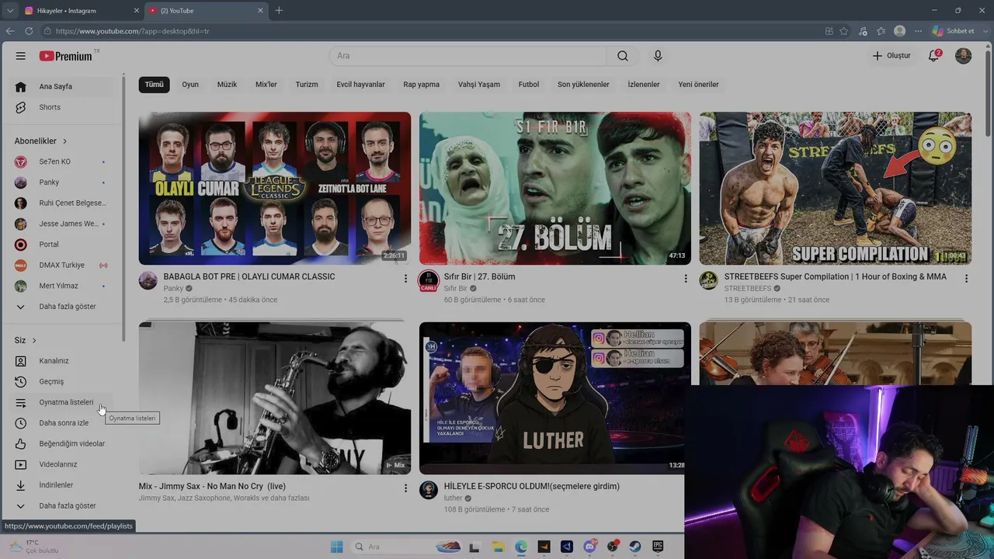This screenshot has height=559, width=994.
Task: Add this page to browser favorites
Action: click(x=844, y=31)
